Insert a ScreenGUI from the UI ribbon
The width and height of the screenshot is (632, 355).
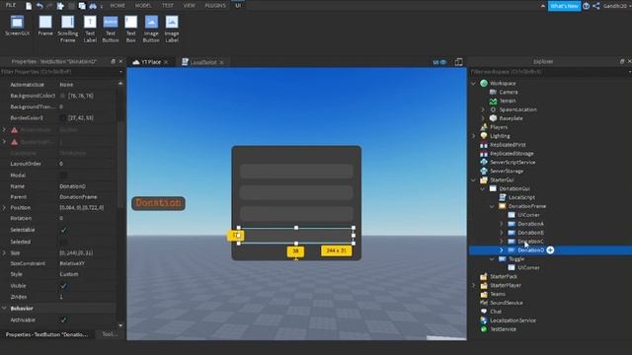17,26
